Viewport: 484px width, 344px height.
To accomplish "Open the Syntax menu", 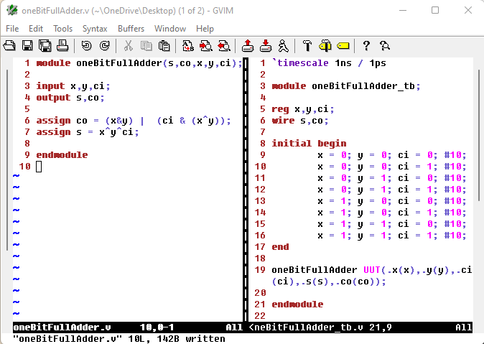I will (x=95, y=29).
